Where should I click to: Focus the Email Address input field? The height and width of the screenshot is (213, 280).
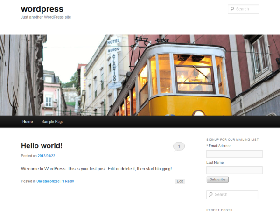point(234,154)
